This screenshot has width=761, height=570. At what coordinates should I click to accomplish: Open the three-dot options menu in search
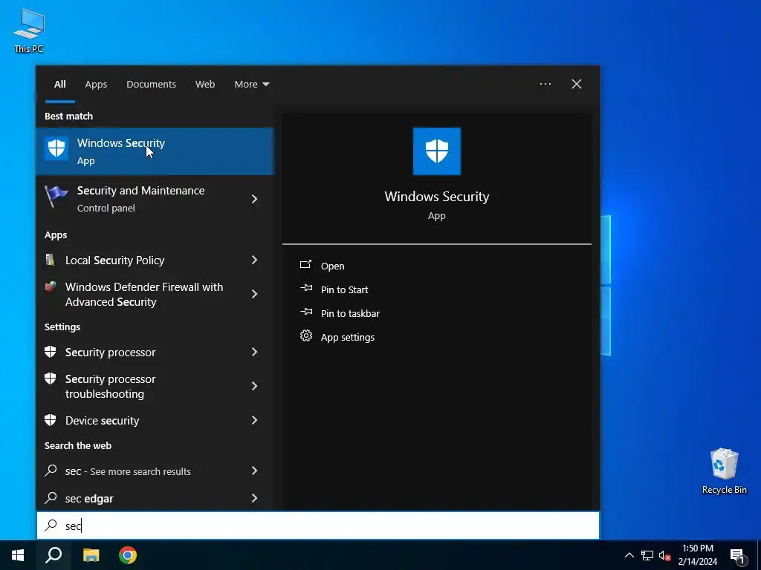click(545, 84)
